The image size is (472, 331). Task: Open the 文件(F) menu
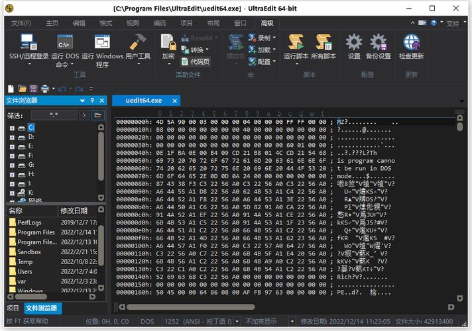[x=21, y=23]
